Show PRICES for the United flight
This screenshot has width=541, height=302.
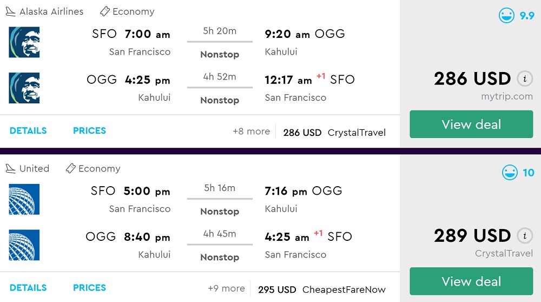[x=89, y=288]
